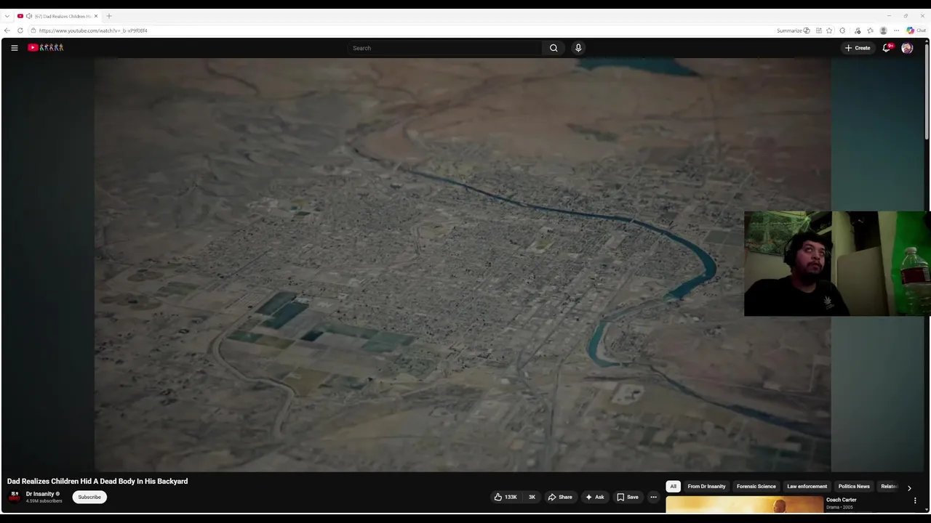931x523 pixels.
Task: Close the Dad Realizes Children tab
Action: pos(95,16)
